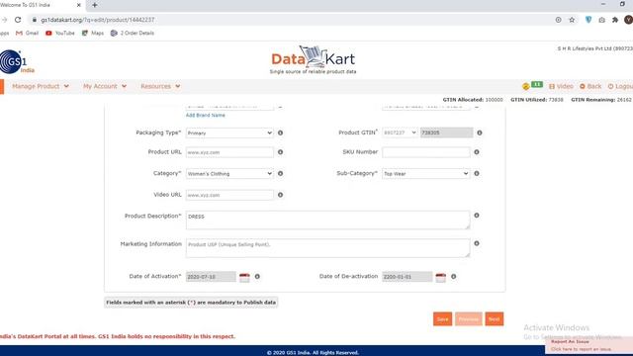Viewport: 633px width, 356px height.
Task: Open Maps bookmark
Action: pyautogui.click(x=93, y=33)
